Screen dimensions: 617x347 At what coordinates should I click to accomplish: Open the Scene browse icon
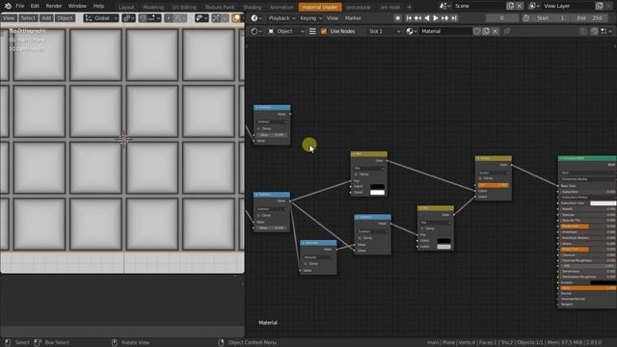tap(444, 6)
